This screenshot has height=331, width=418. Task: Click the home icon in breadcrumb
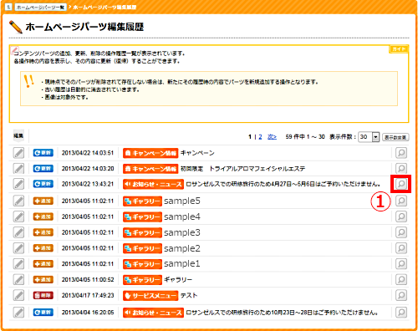[8, 7]
